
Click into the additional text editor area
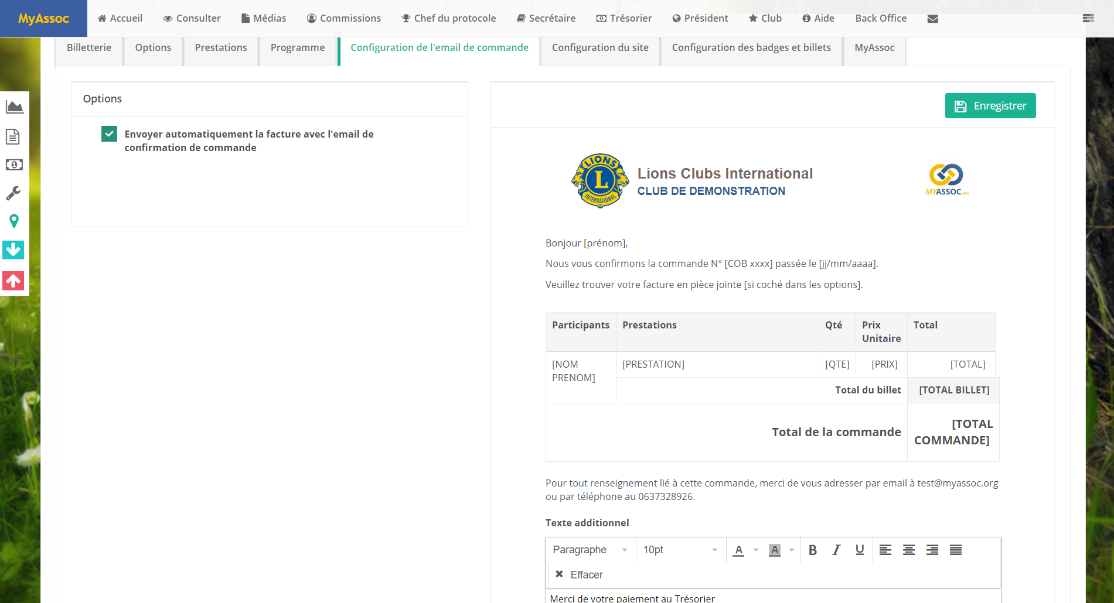point(774,597)
